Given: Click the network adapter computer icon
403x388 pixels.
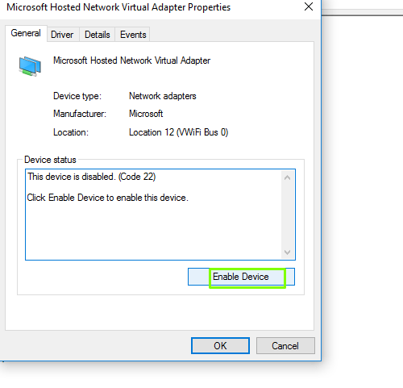Looking at the screenshot, I should [30, 66].
